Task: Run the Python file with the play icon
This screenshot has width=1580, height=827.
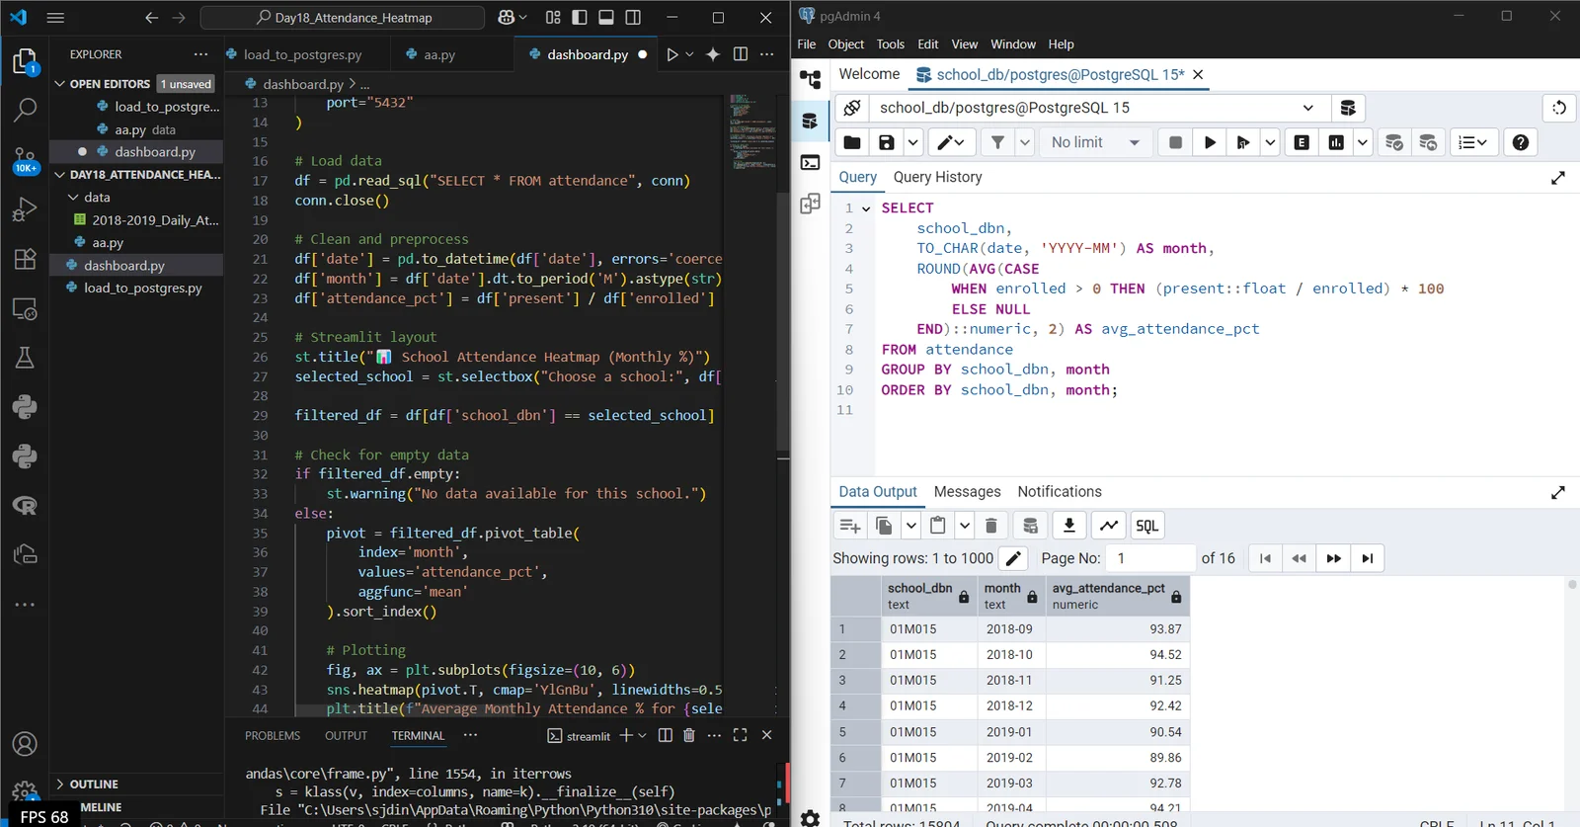Action: [x=672, y=54]
